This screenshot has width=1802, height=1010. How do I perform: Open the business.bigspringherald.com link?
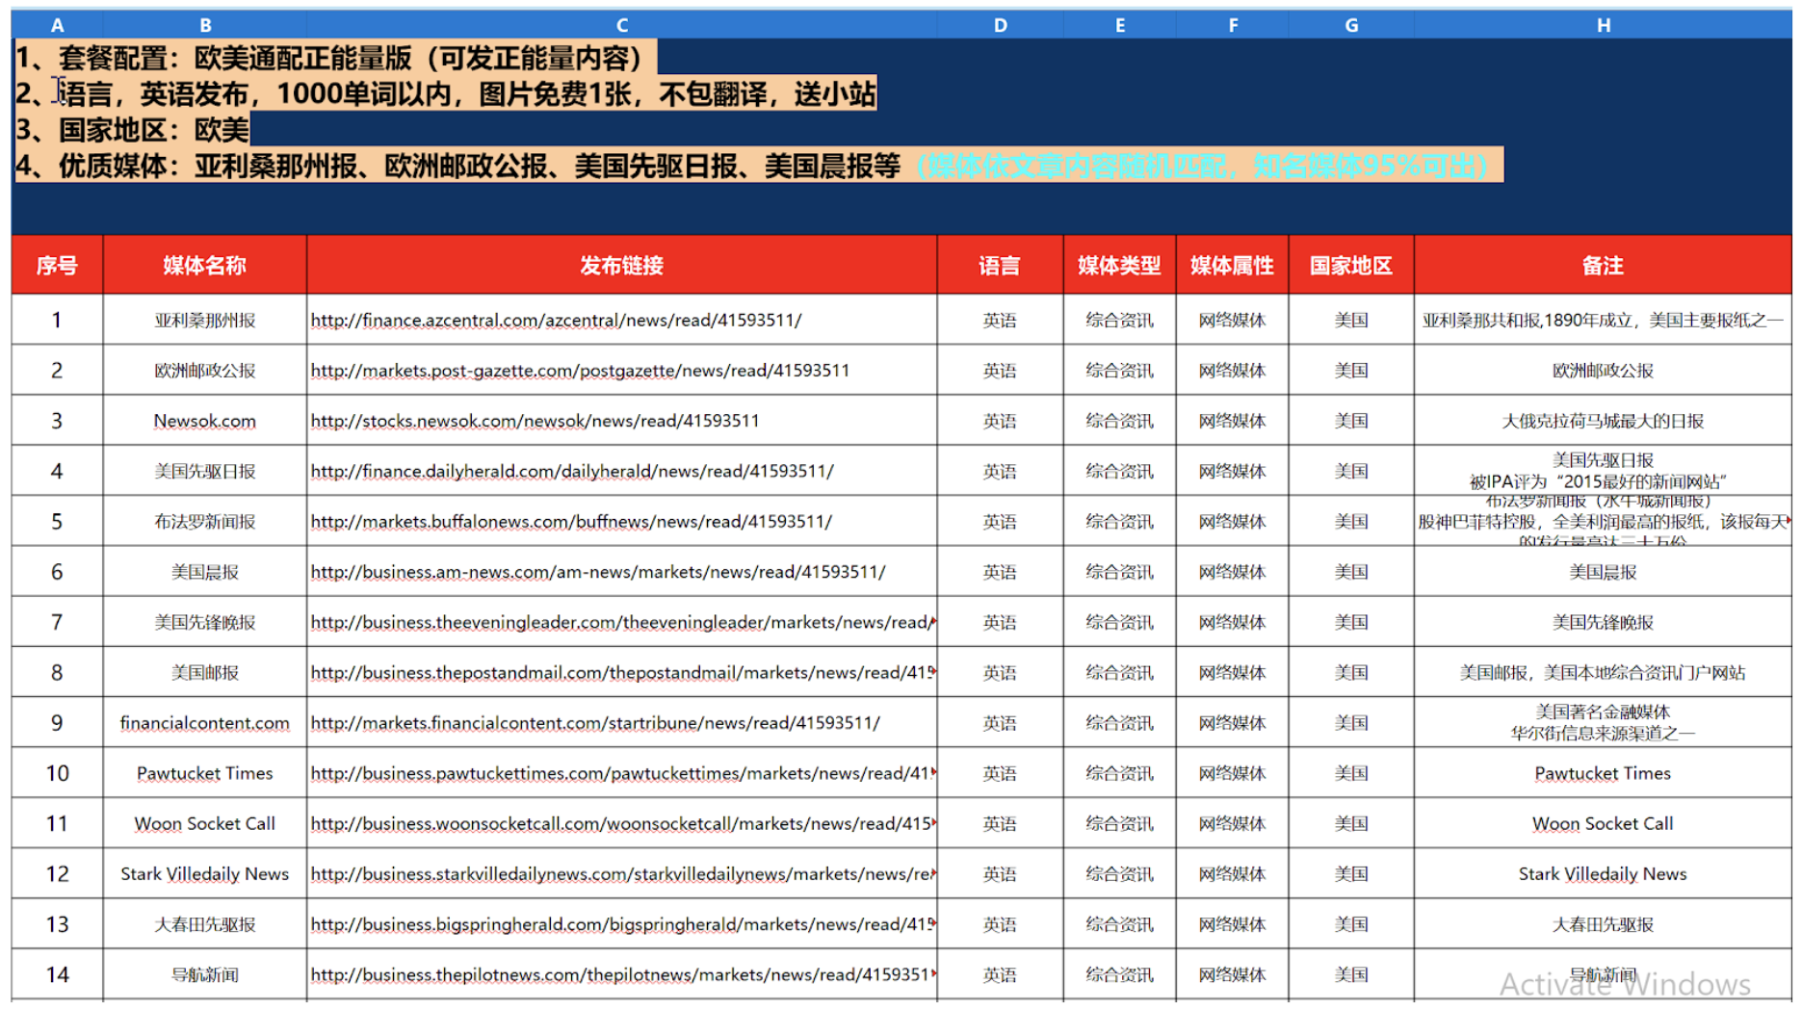click(x=622, y=924)
